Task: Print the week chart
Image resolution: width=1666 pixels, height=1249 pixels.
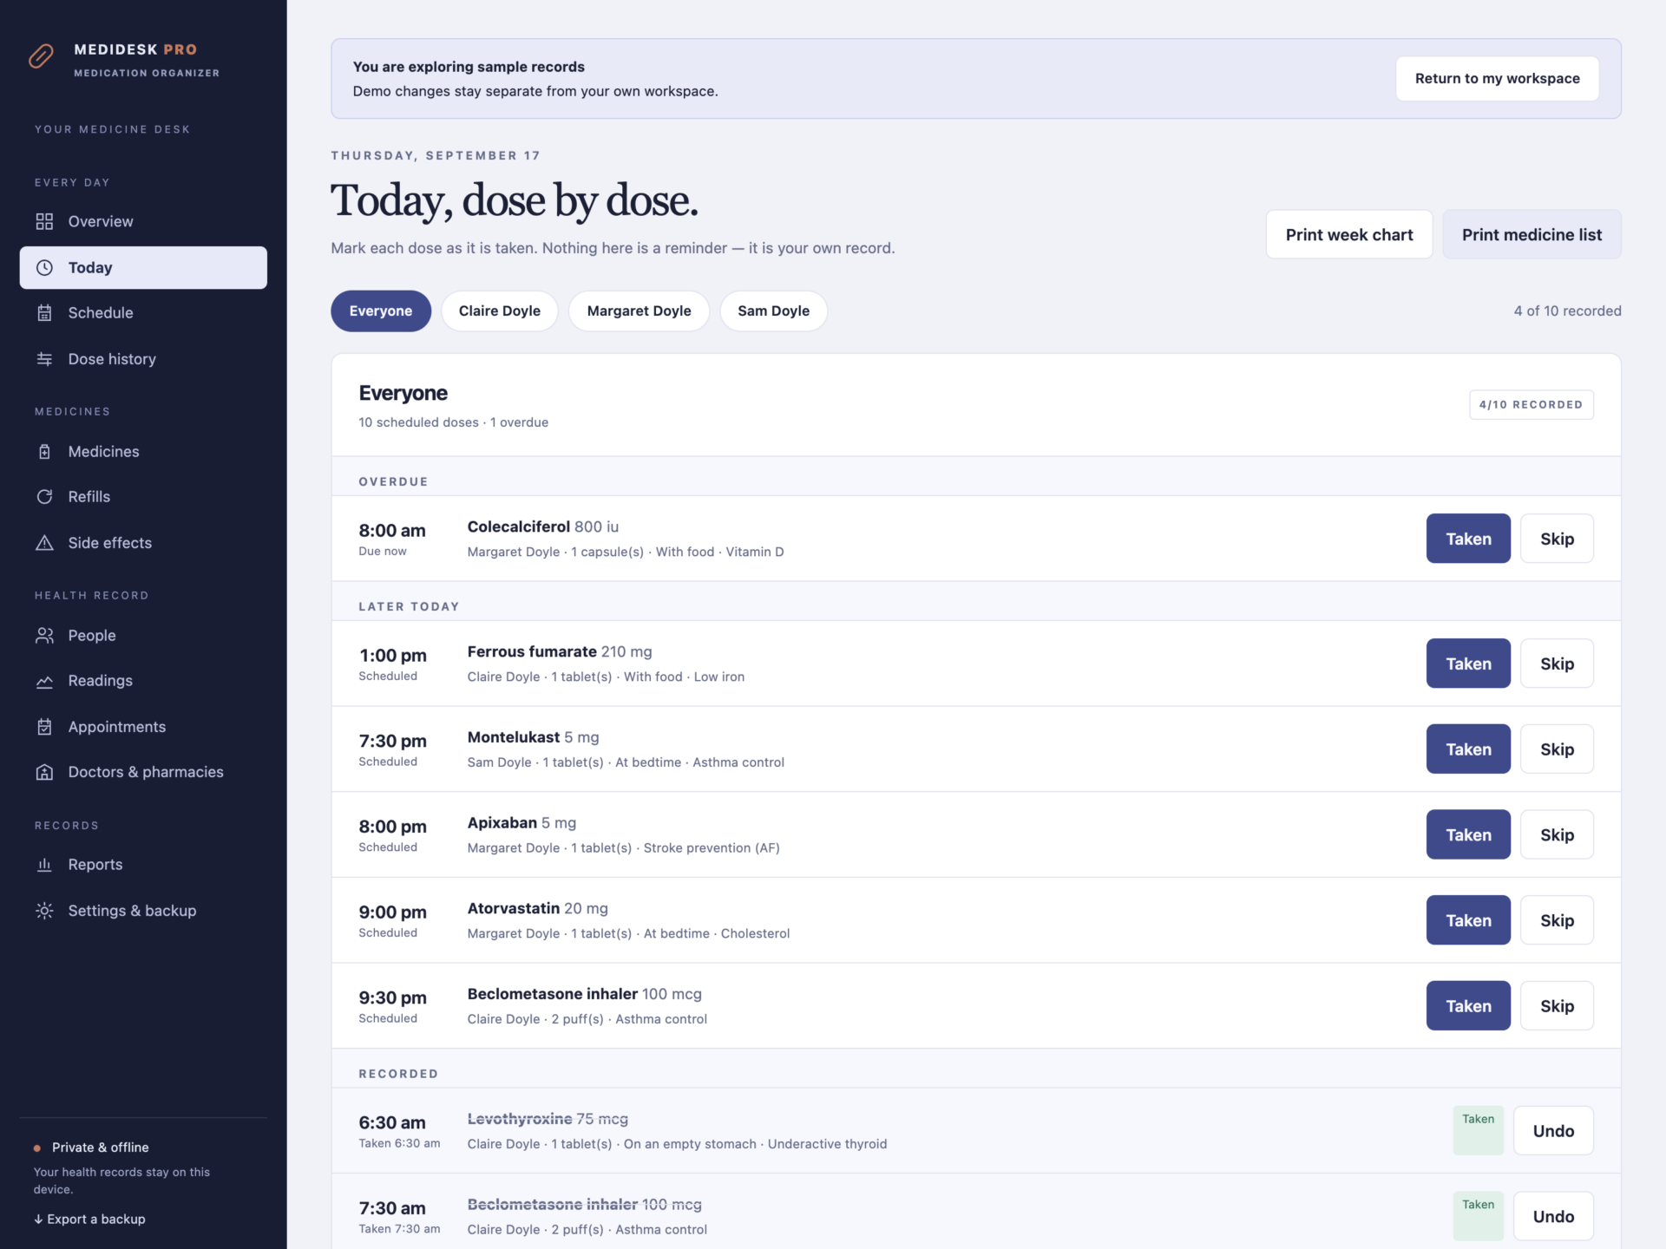Action: [x=1349, y=234]
